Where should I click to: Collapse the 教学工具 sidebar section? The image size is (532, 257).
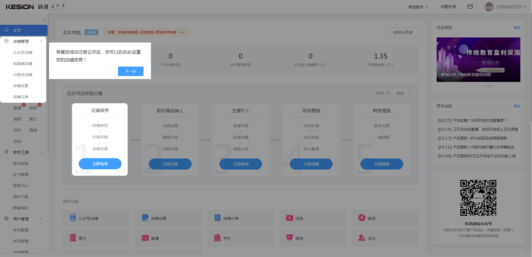41,152
